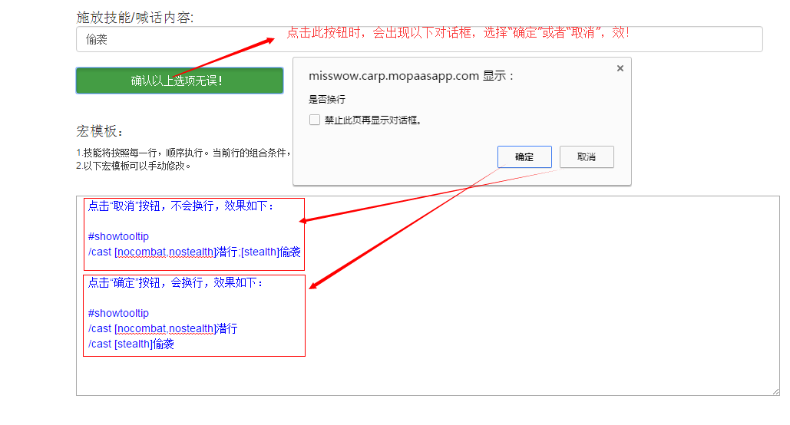Image resolution: width=790 pixels, height=425 pixels.
Task: Click the first instruction line 1.技能将按照每一行,顺序执行
Action: coord(183,153)
